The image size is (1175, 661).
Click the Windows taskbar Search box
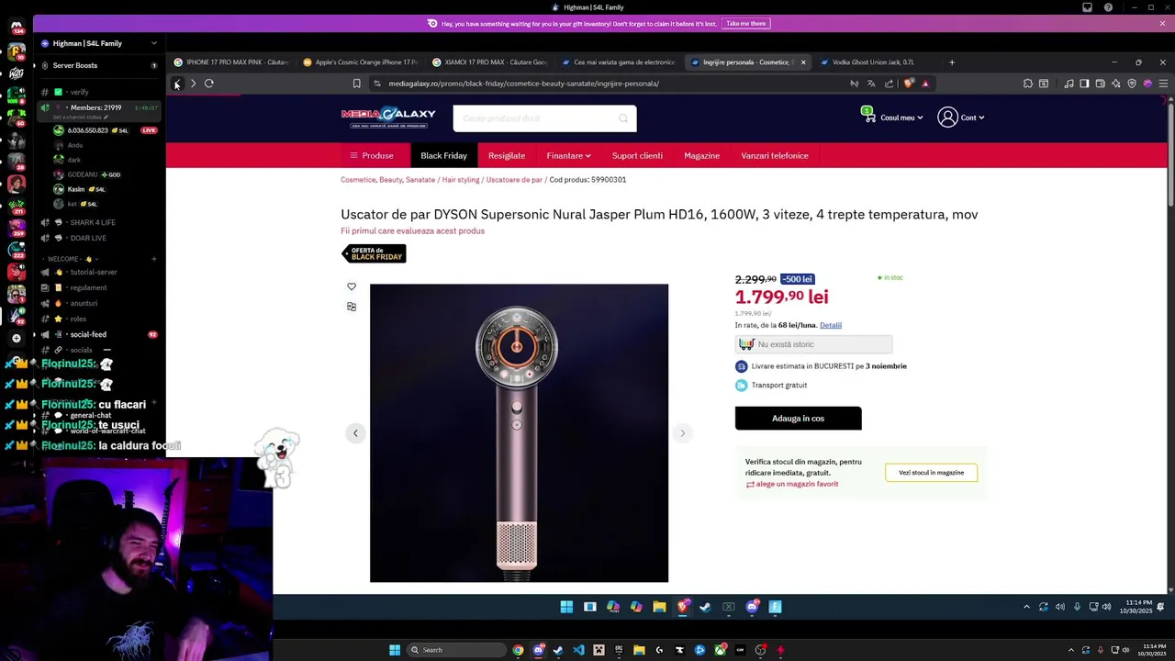[456, 650]
